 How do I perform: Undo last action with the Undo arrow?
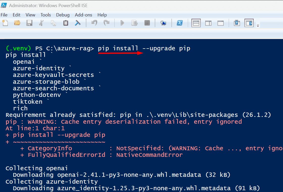pyautogui.click(x=94, y=23)
